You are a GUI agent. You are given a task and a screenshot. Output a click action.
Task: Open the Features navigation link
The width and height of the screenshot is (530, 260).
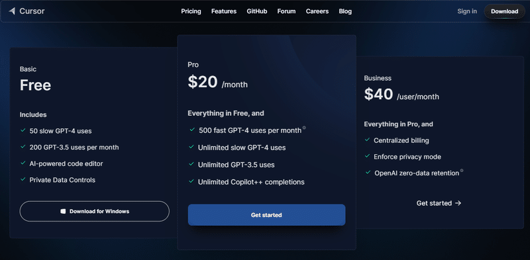tap(224, 11)
